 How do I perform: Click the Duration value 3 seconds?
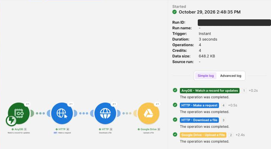coord(208,39)
